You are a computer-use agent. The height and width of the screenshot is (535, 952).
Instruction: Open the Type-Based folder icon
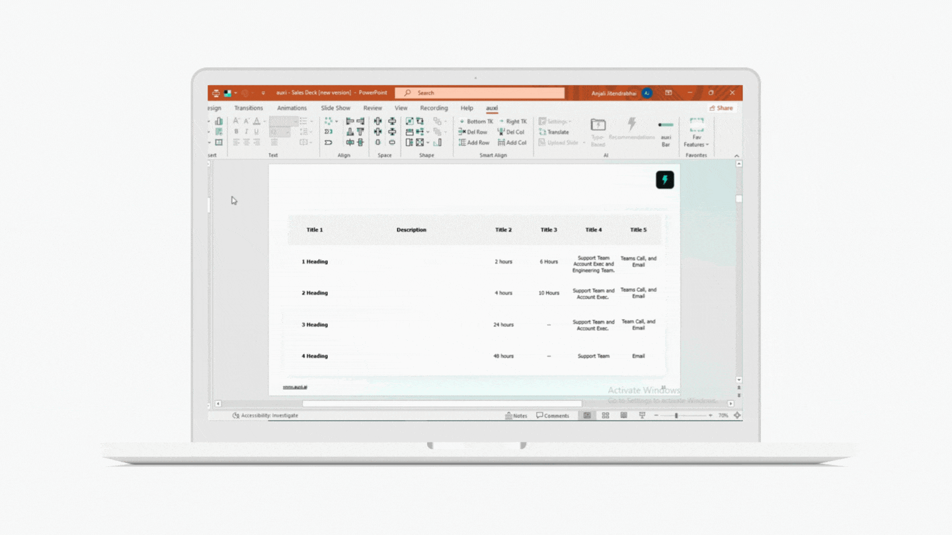pos(598,125)
